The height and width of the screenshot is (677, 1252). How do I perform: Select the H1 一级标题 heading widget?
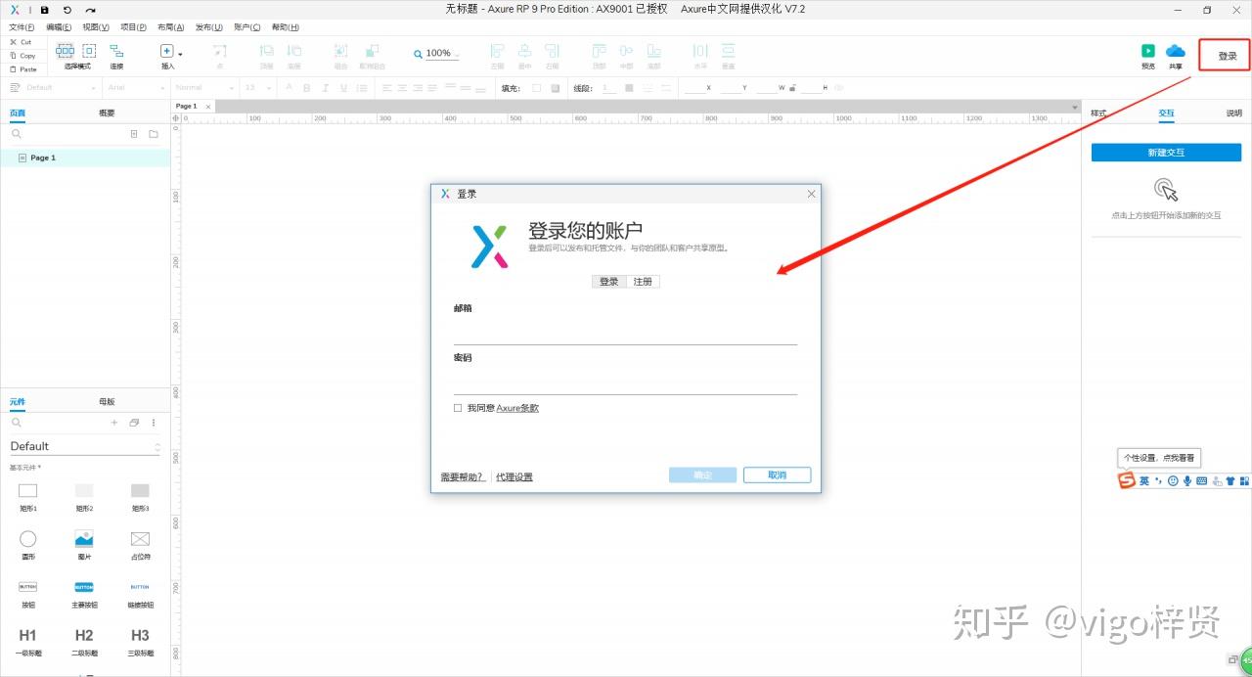pos(27,636)
